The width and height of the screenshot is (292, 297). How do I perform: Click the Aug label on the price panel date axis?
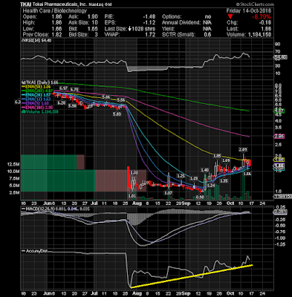(x=137, y=203)
